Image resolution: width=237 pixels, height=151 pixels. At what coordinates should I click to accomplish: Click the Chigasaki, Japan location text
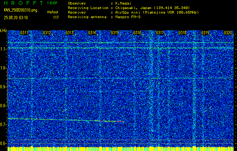point(153,8)
